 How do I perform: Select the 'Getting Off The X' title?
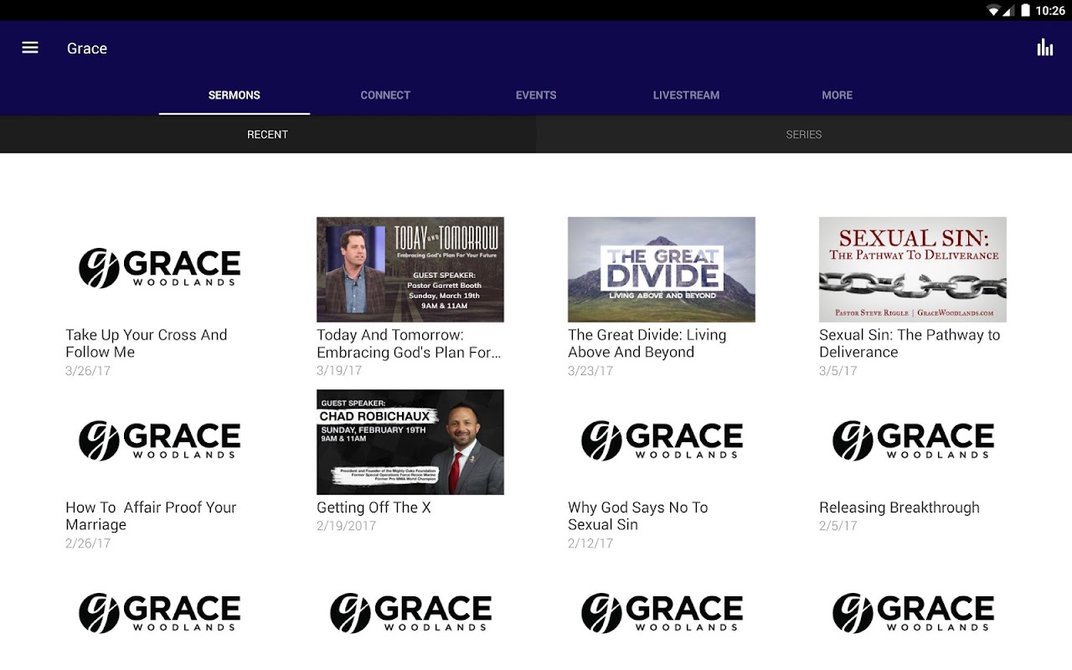coord(374,508)
